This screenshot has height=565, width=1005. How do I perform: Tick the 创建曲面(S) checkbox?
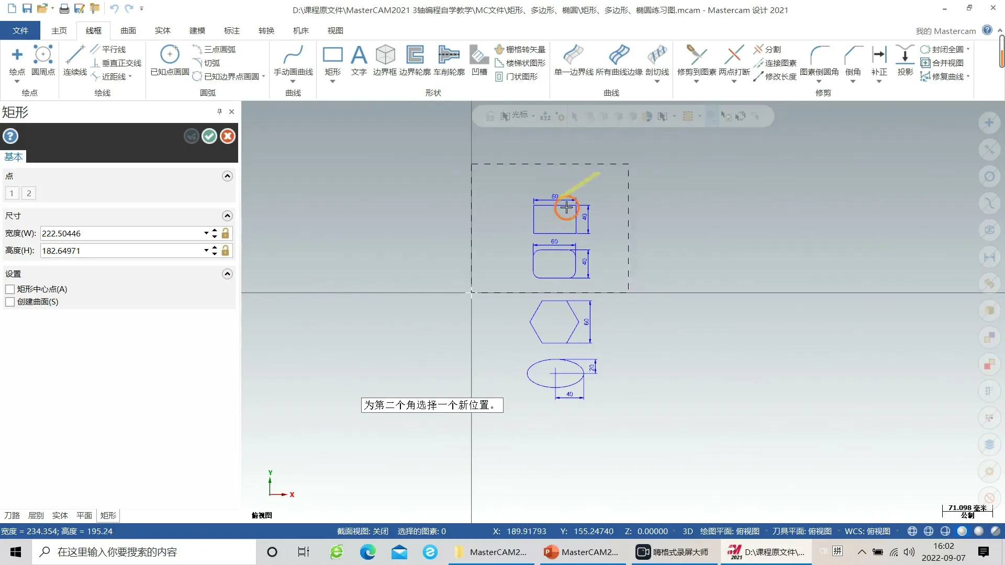pos(10,302)
